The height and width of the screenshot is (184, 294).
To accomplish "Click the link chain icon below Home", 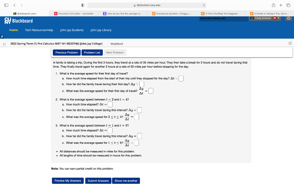I will pos(2,37).
